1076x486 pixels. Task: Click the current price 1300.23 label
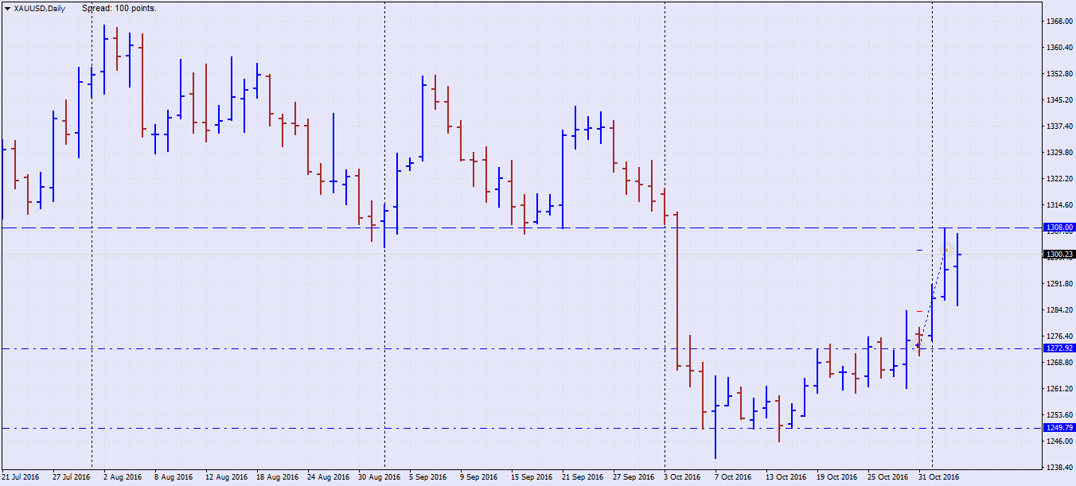(x=1058, y=255)
